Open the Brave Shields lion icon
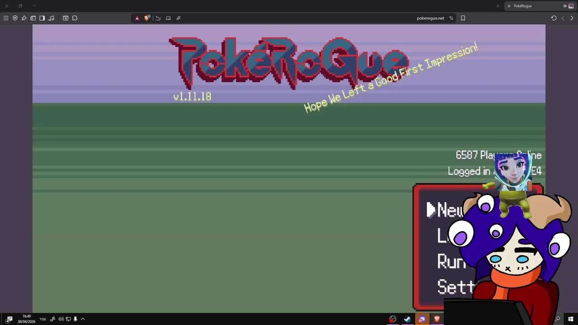The image size is (578, 325). click(x=147, y=18)
